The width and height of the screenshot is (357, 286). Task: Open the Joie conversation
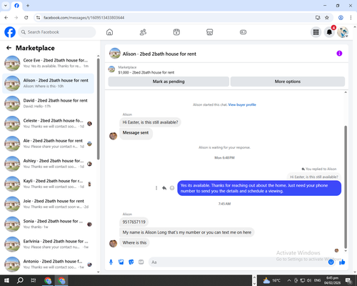pyautogui.click(x=48, y=204)
